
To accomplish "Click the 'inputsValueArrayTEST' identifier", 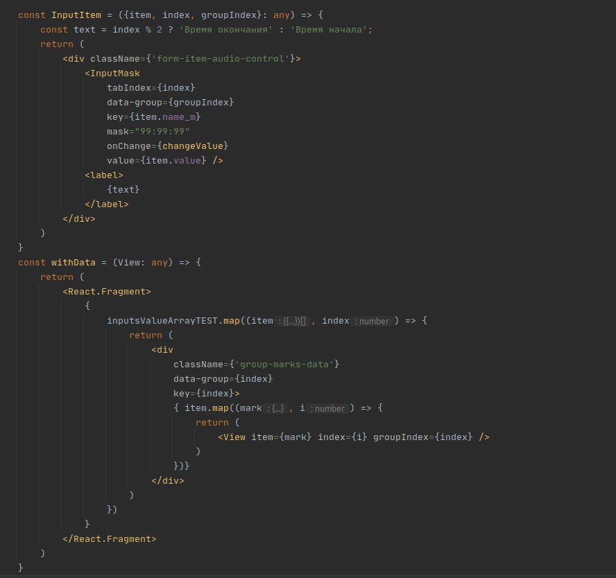I will [162, 321].
